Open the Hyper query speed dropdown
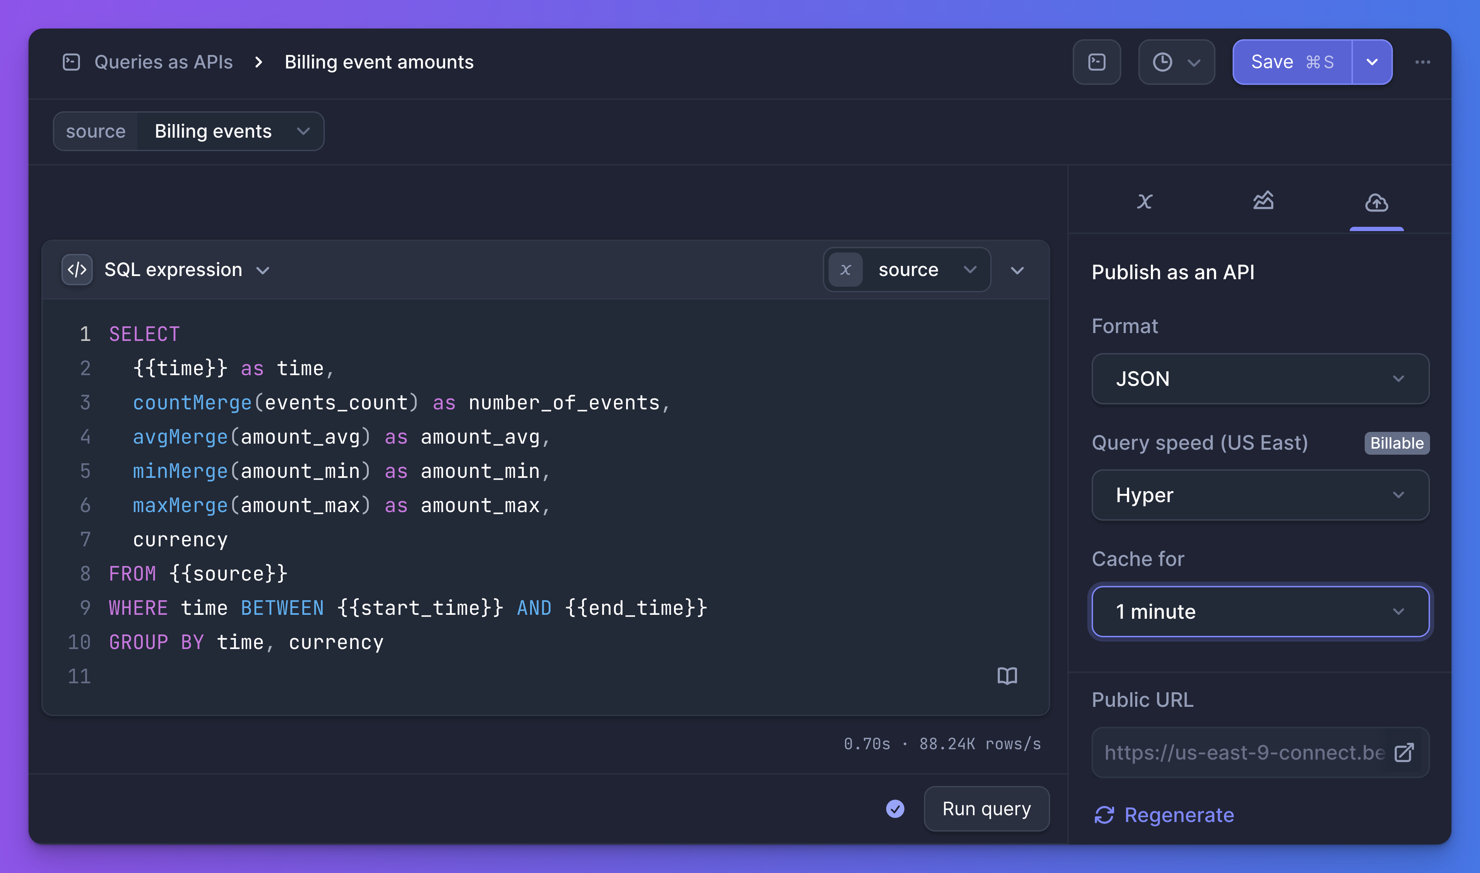Screen dimensions: 1480x873 click(1259, 495)
